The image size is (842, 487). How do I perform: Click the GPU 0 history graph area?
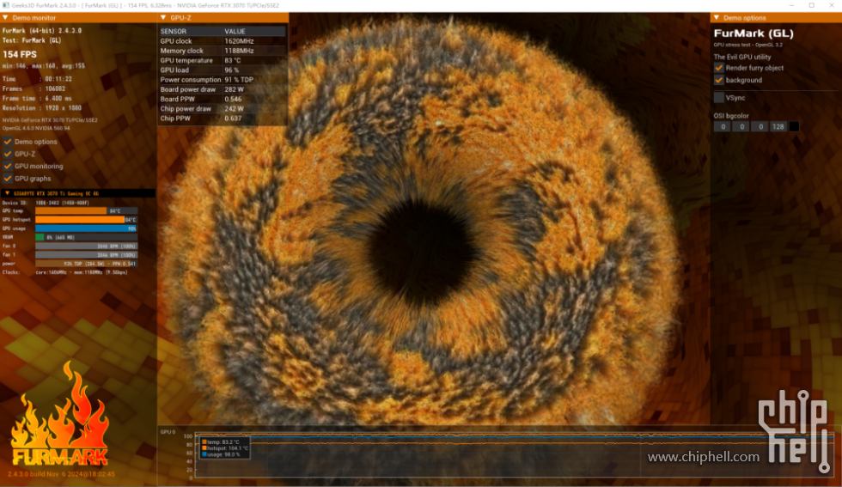point(514,454)
